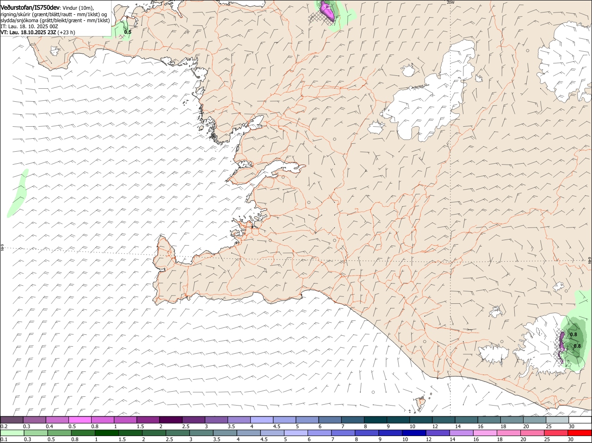This screenshot has width=592, height=443.
Task: Select the pale lavender 5 swatch in the rain legend
Action: pyautogui.click(x=296, y=433)
